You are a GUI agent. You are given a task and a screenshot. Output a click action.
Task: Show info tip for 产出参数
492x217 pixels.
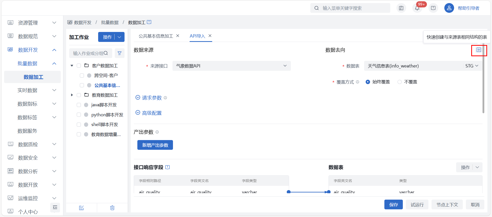(x=157, y=132)
